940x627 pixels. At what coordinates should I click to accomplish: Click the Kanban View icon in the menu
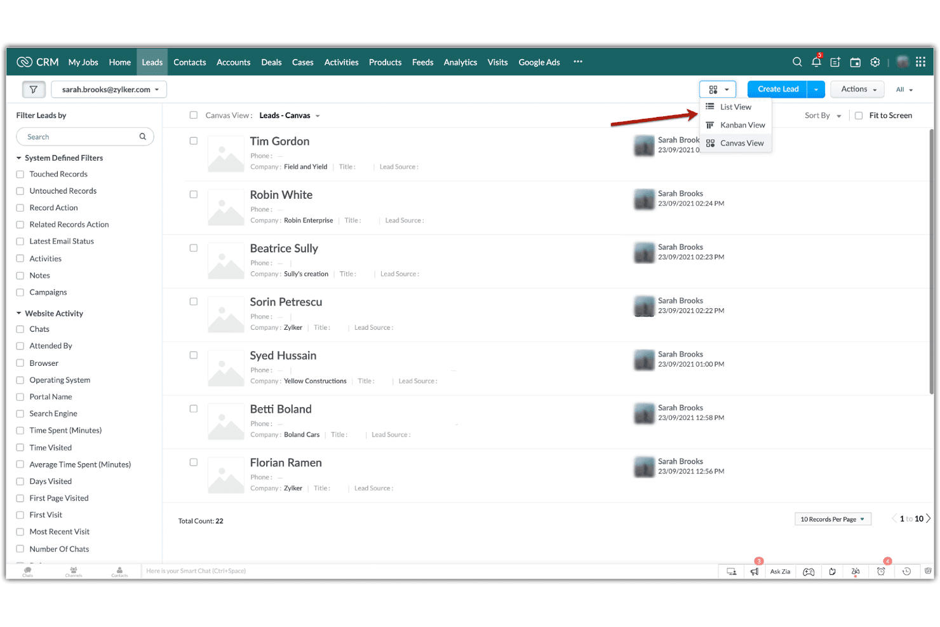pos(710,125)
